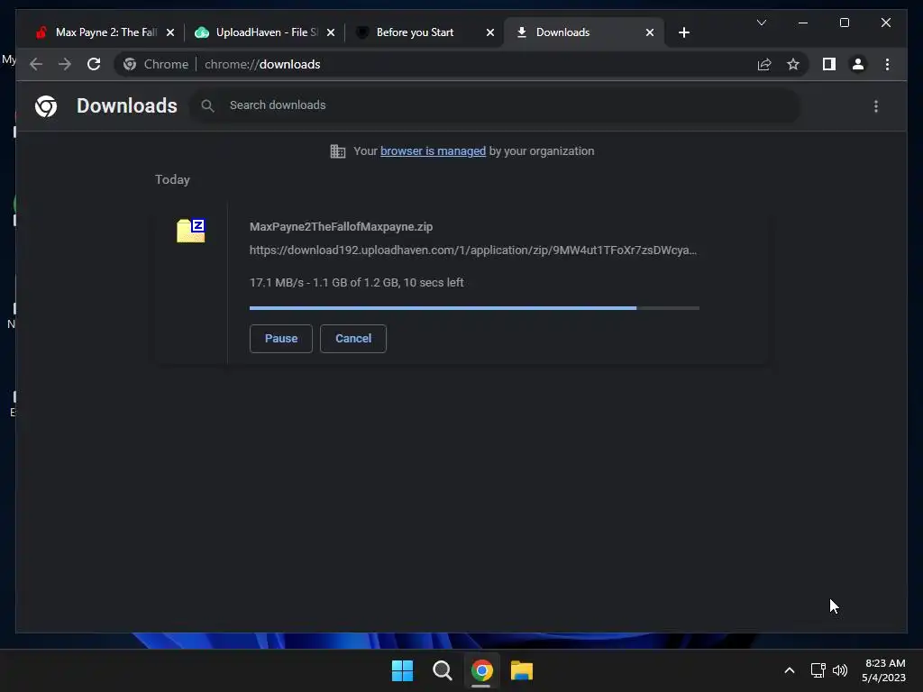Screen dimensions: 923x692
Task: Open a new tab with plus button
Action: (683, 32)
